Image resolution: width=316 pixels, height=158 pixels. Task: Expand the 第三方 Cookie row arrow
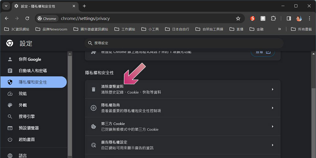272,127
